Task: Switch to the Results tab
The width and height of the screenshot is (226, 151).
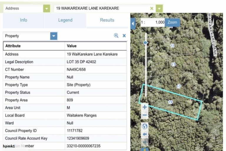Action: click(x=107, y=20)
